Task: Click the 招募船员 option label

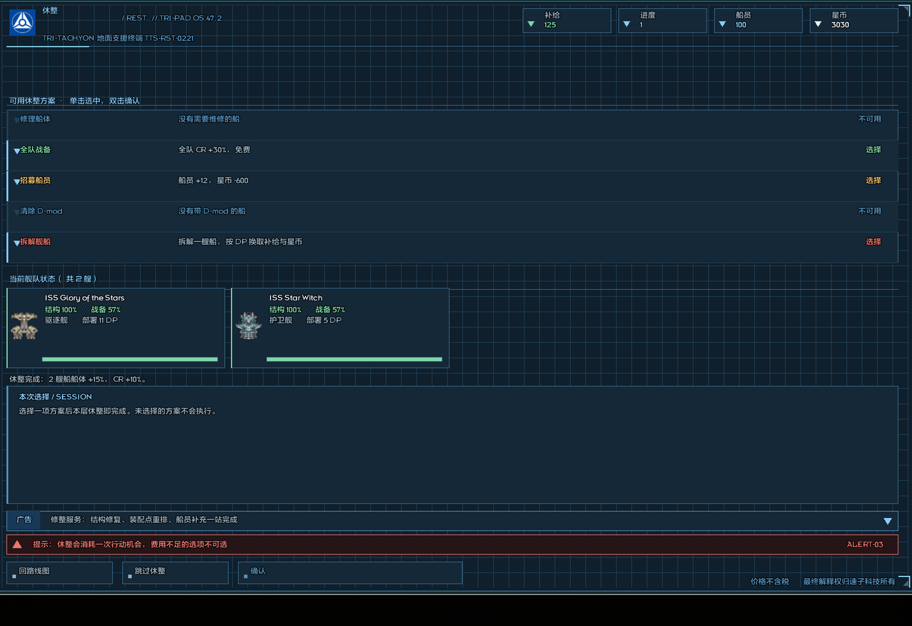Action: [x=35, y=180]
